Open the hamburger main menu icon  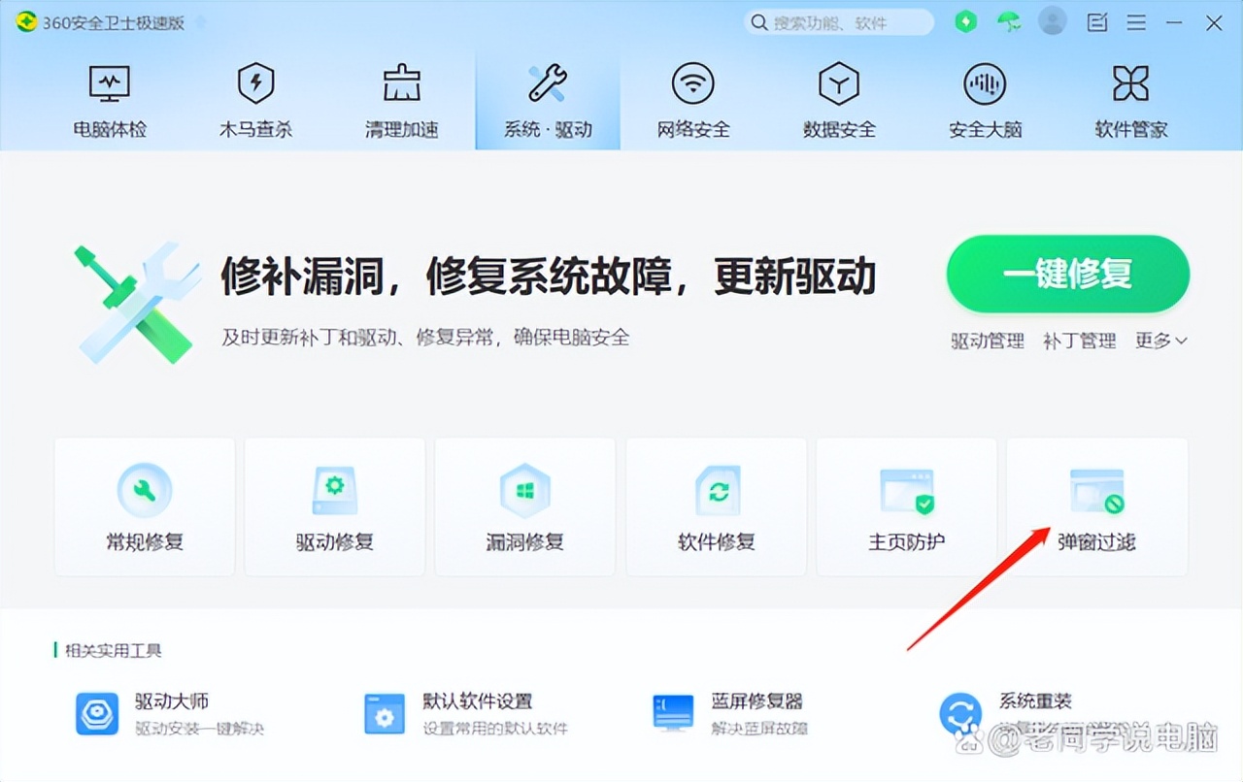1136,22
